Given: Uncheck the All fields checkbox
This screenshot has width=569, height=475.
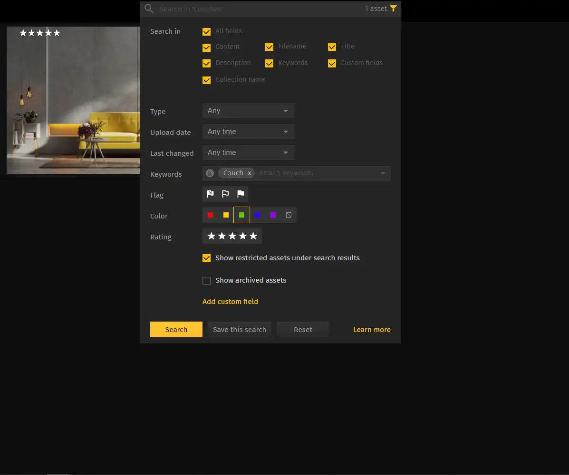Looking at the screenshot, I should (x=206, y=31).
